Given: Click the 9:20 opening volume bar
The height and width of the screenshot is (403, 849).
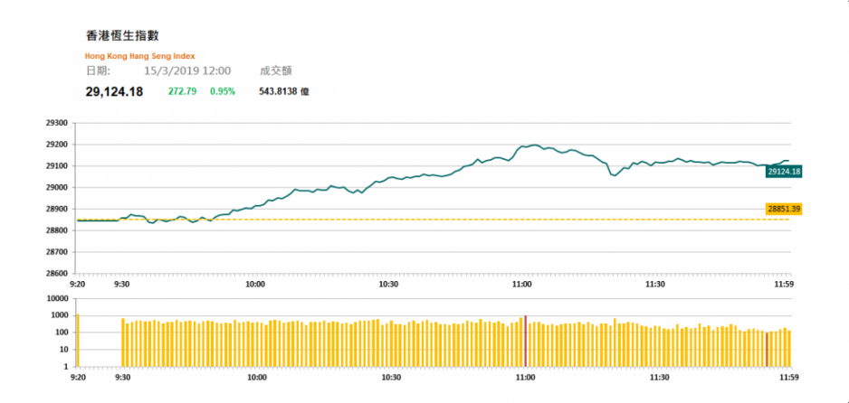Looking at the screenshot, I should tap(78, 340).
